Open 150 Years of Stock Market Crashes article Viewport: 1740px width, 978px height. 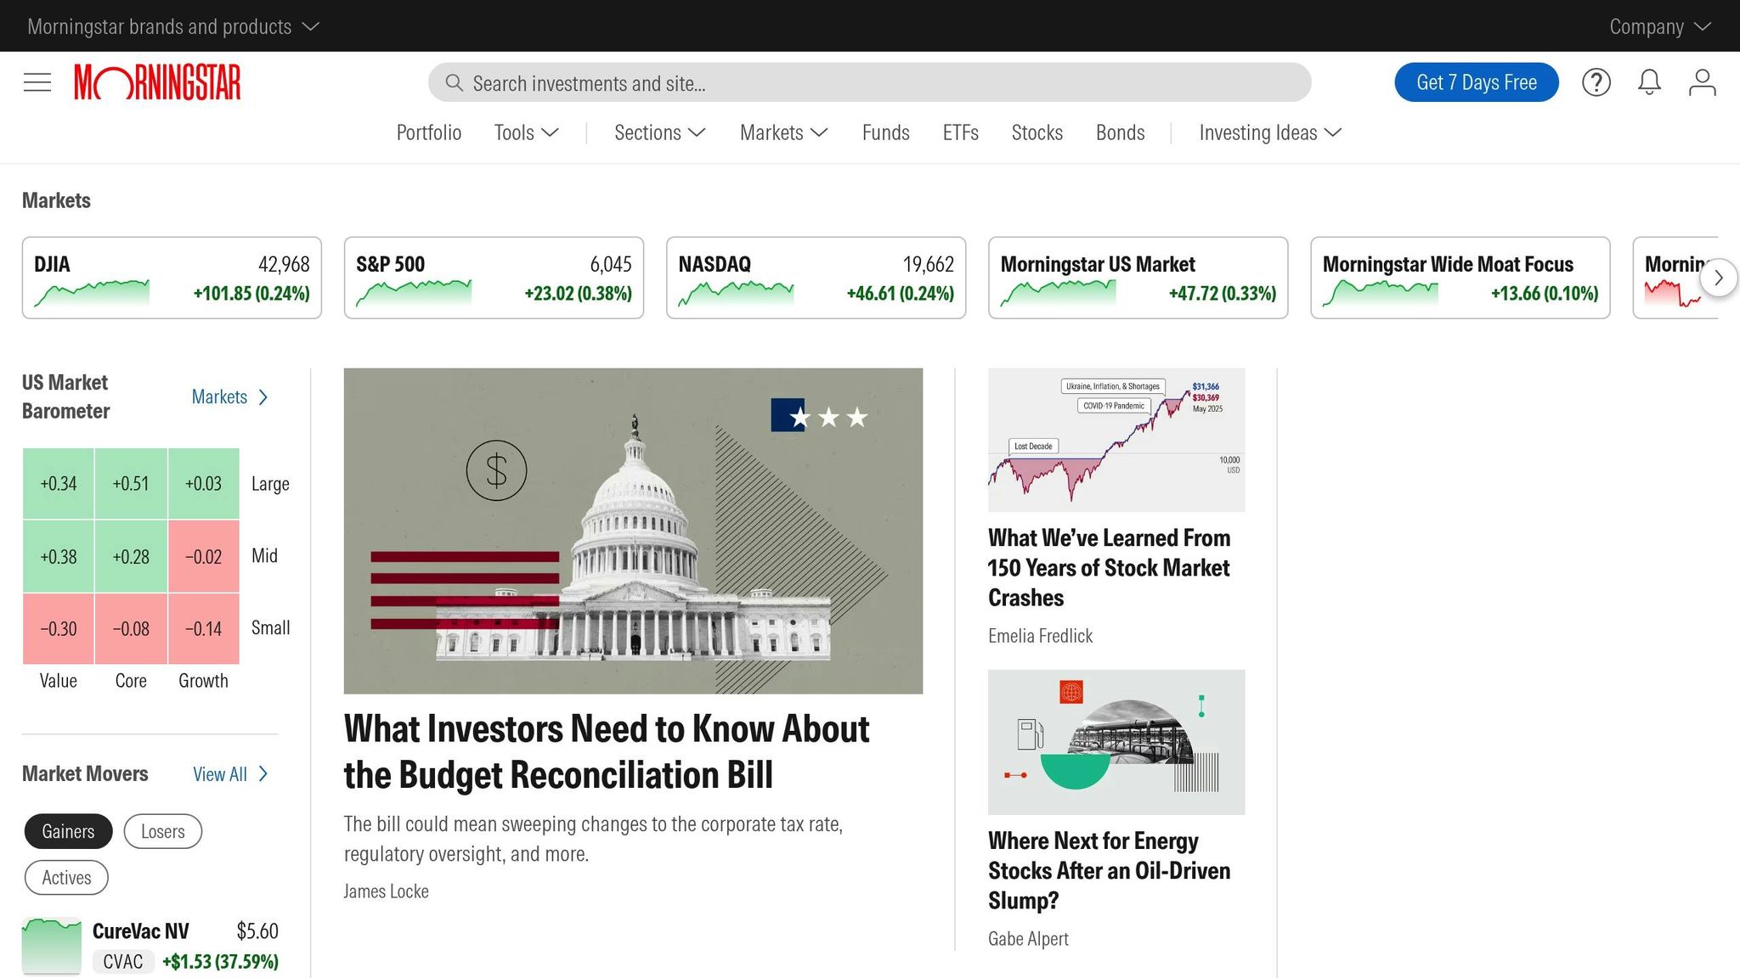pos(1110,567)
